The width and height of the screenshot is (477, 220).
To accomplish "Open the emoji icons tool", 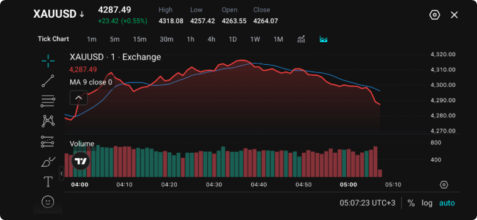I will pyautogui.click(x=48, y=202).
